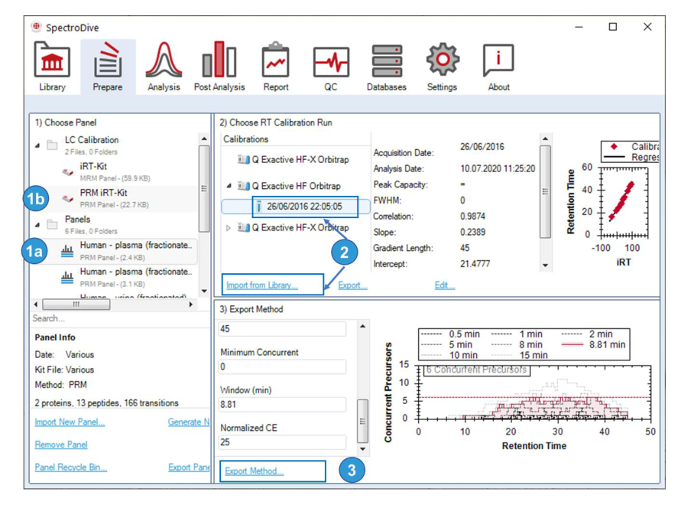The height and width of the screenshot is (505, 681).
Task: Click the Slope value 0.2389
Action: point(472,232)
